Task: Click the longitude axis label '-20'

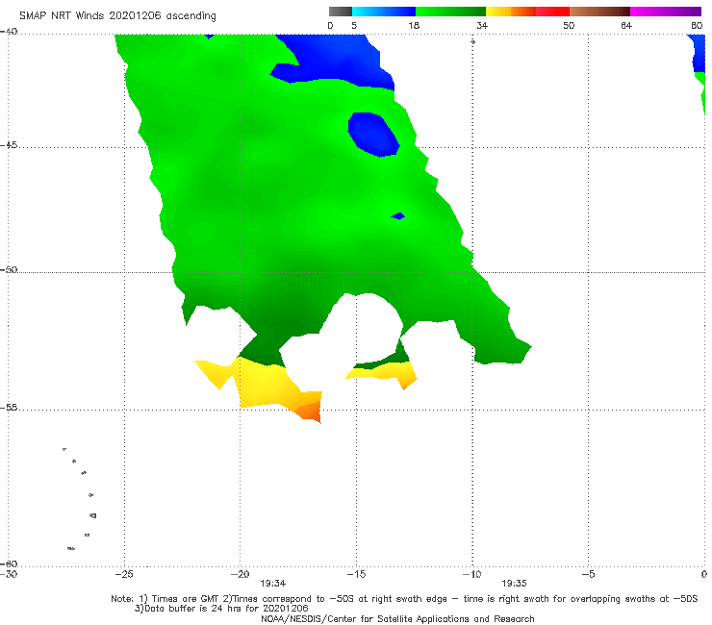Action: pos(240,574)
